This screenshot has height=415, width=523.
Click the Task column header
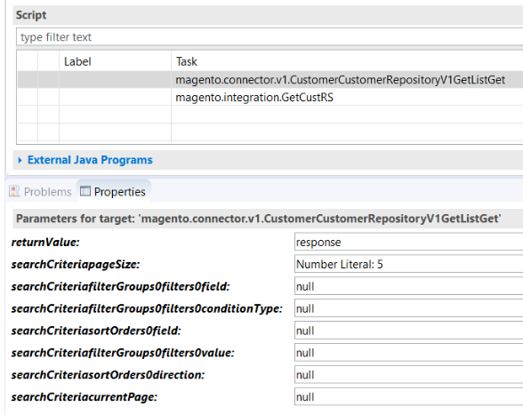(x=347, y=61)
